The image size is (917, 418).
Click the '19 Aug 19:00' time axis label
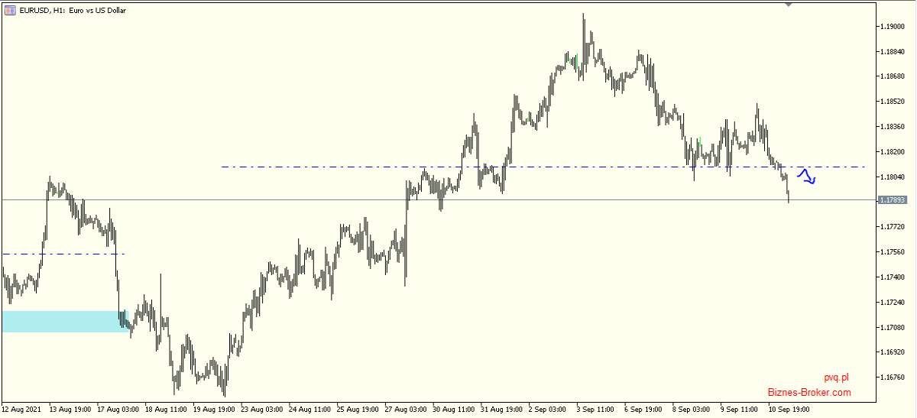pos(215,410)
